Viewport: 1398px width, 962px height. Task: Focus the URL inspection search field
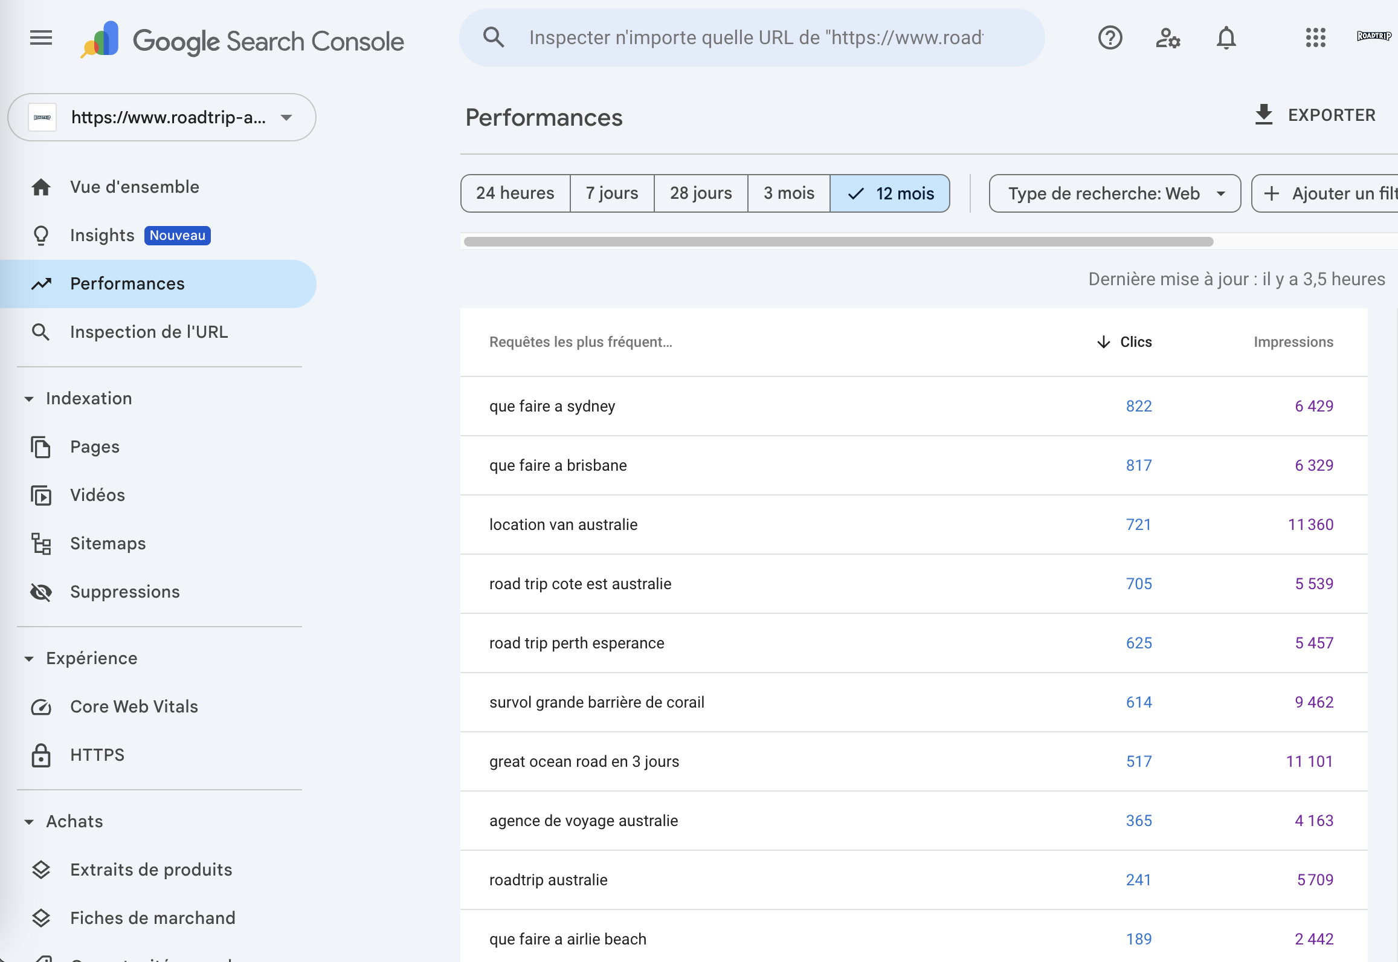(756, 37)
